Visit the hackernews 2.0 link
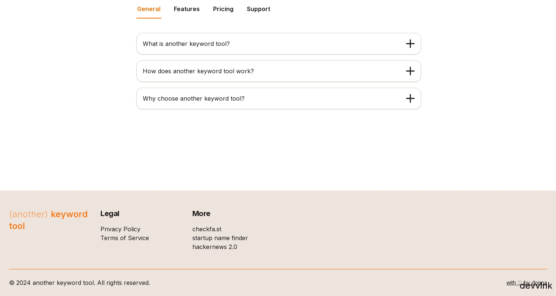 215,247
